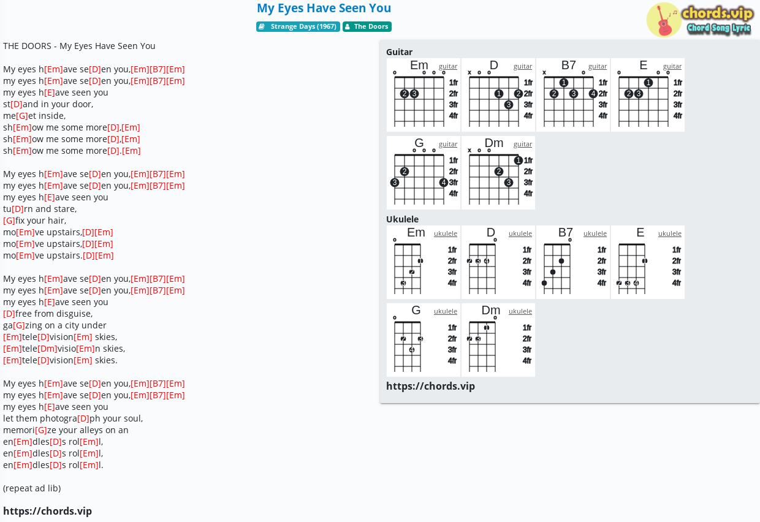760x522 pixels.
Task: Click the guitar link above E chord
Action: (x=672, y=66)
